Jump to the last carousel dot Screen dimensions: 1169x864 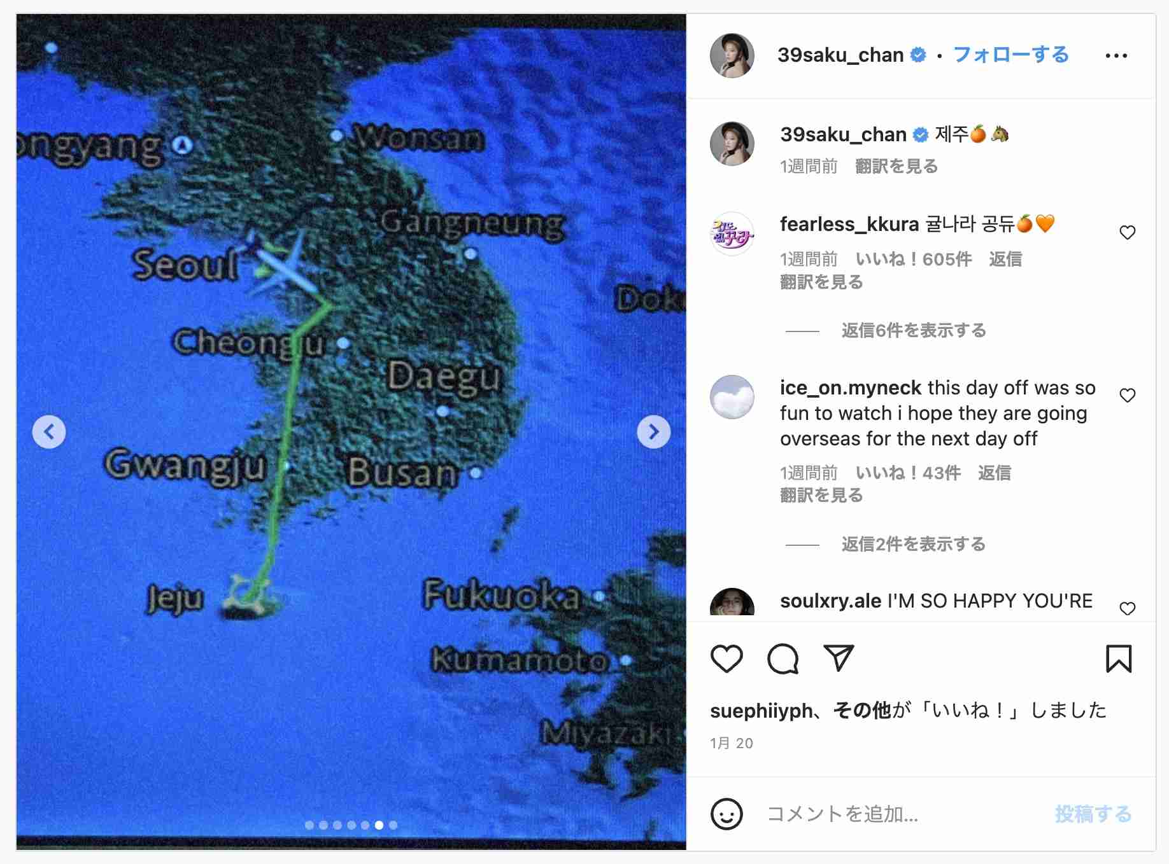[393, 825]
